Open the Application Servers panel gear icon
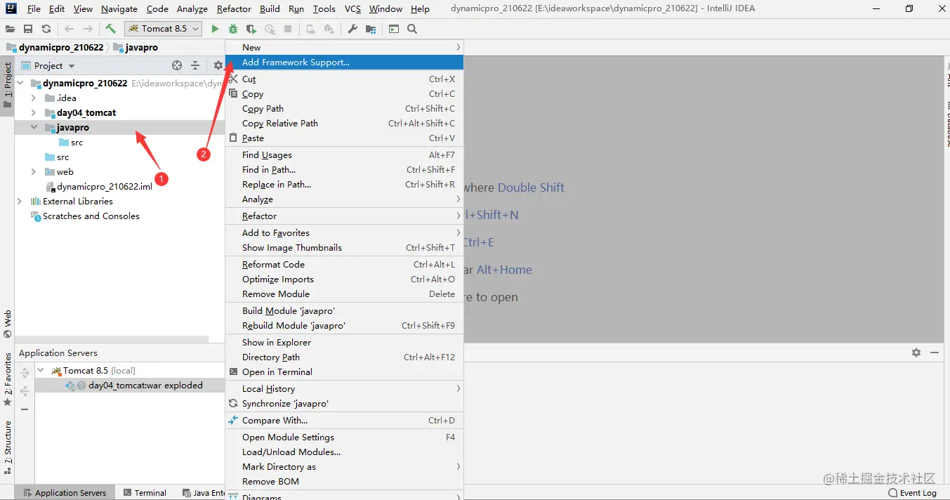 pyautogui.click(x=916, y=353)
